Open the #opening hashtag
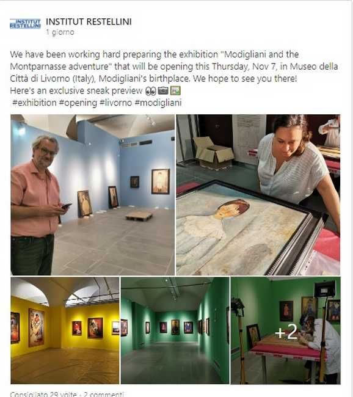353x397 pixels. click(78, 103)
